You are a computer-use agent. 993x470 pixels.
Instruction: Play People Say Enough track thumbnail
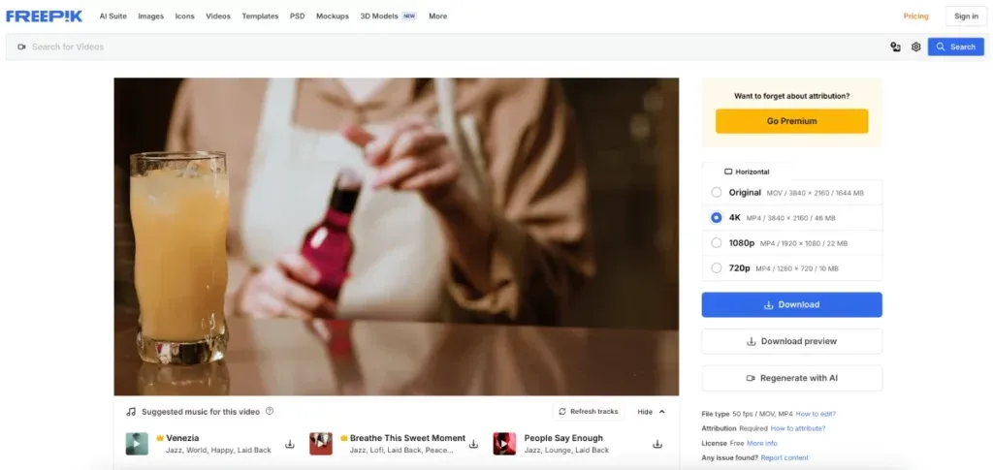point(504,444)
